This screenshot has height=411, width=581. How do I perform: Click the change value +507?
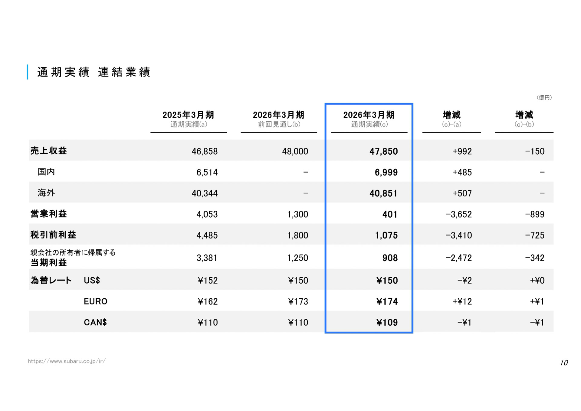[x=462, y=193]
